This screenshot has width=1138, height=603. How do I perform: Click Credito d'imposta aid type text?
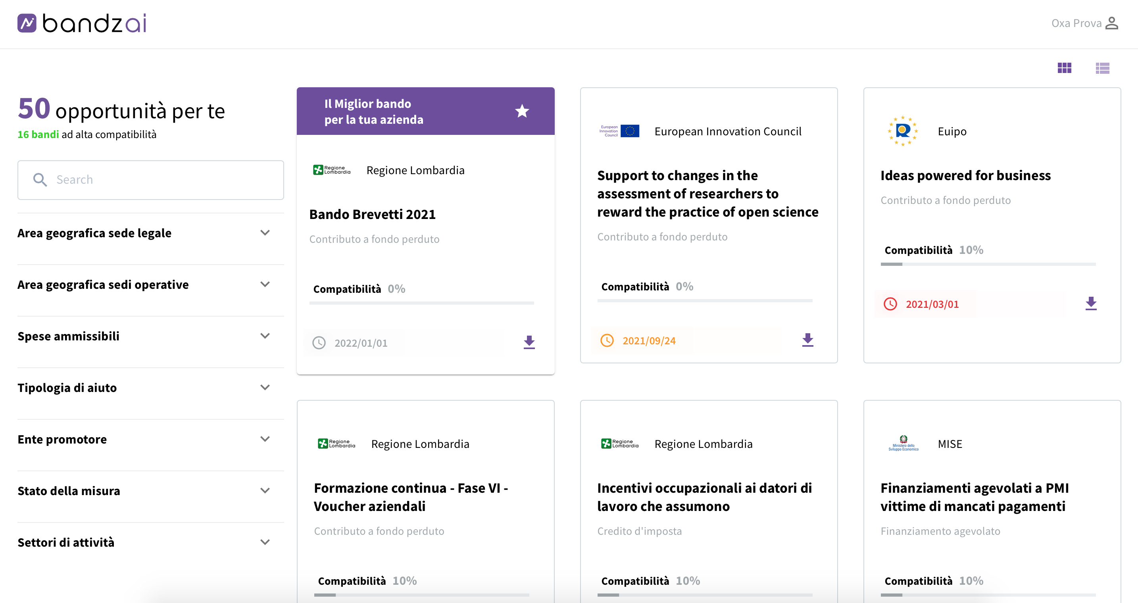[x=639, y=532]
